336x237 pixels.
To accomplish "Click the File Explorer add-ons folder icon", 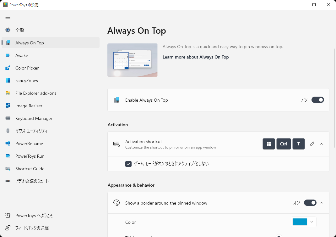I will click(8, 93).
